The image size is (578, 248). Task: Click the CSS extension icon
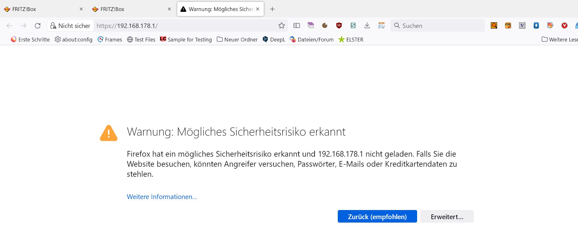pyautogui.click(x=508, y=26)
